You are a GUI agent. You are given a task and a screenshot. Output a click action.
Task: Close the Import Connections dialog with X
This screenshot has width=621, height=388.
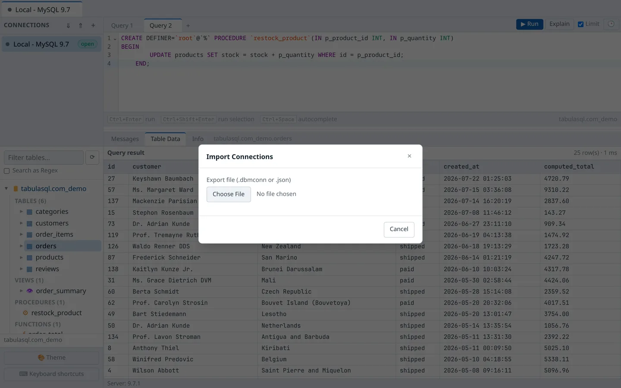tap(409, 156)
